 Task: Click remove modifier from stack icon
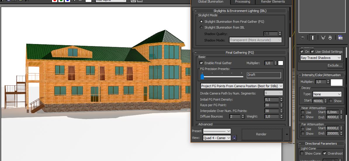tap(330, 38)
